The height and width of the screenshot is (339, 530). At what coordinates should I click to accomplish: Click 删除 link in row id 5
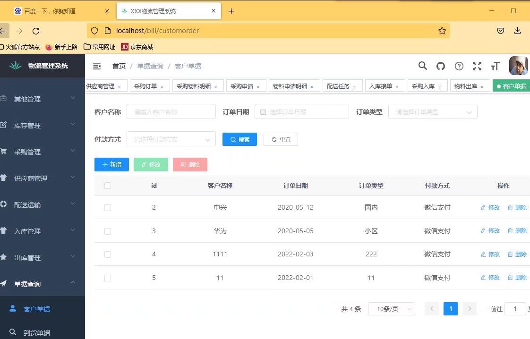517,278
